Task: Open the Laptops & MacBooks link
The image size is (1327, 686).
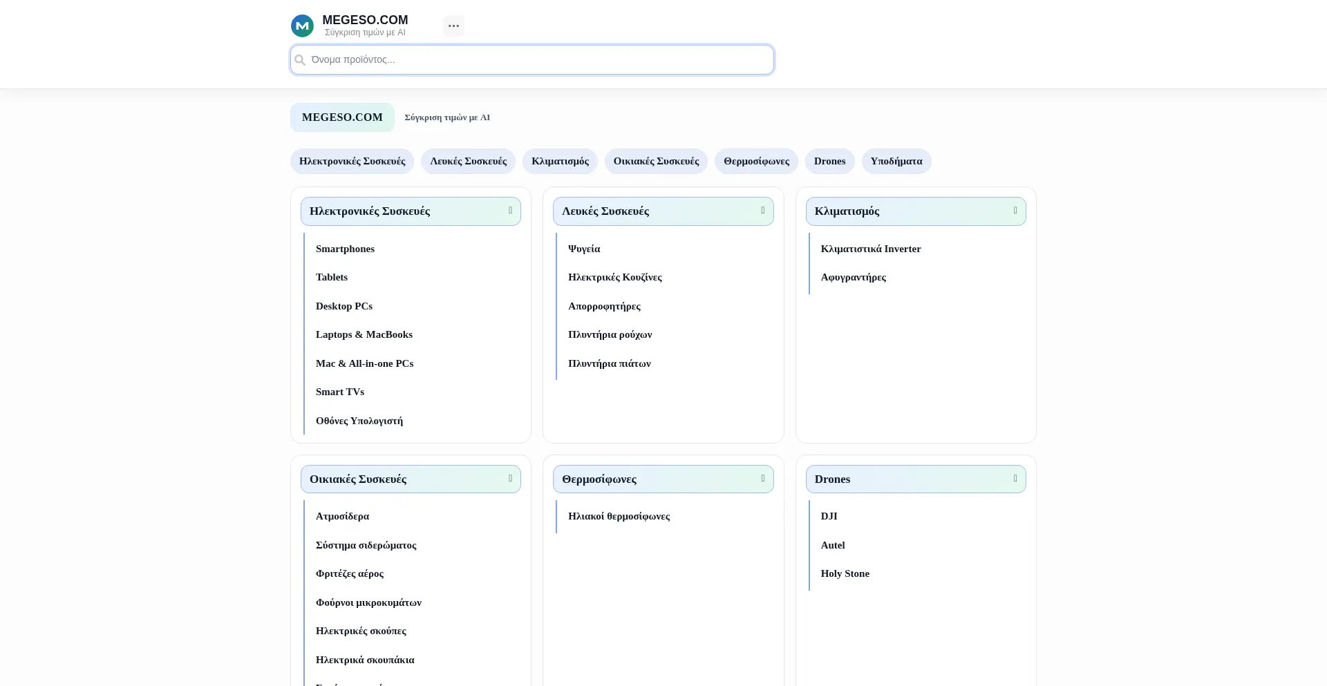Action: [364, 334]
